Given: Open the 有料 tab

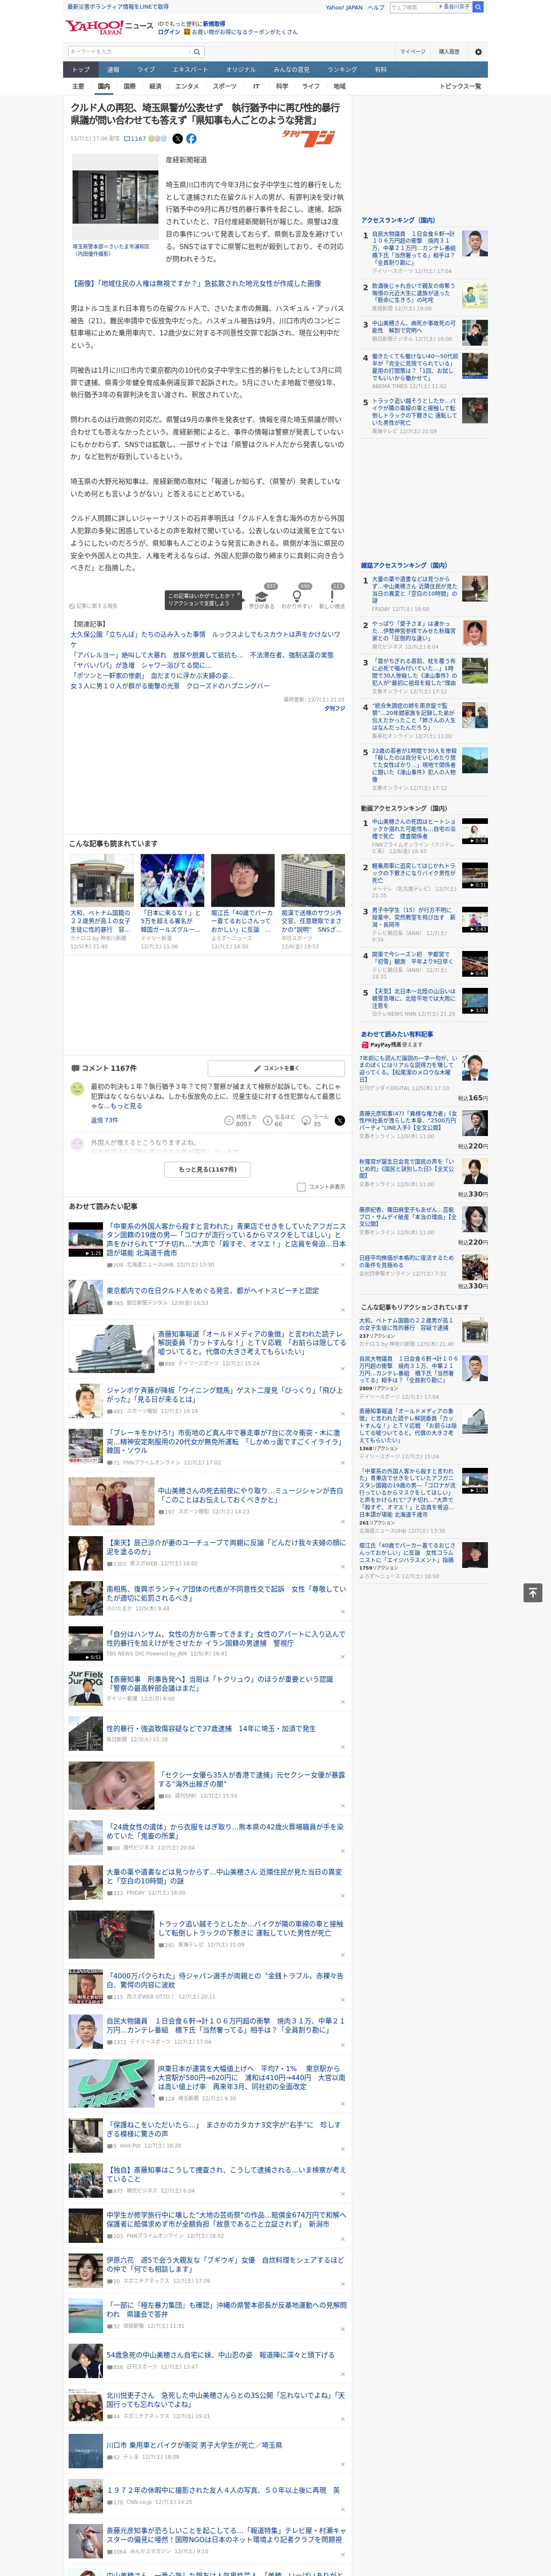Looking at the screenshot, I should [380, 70].
